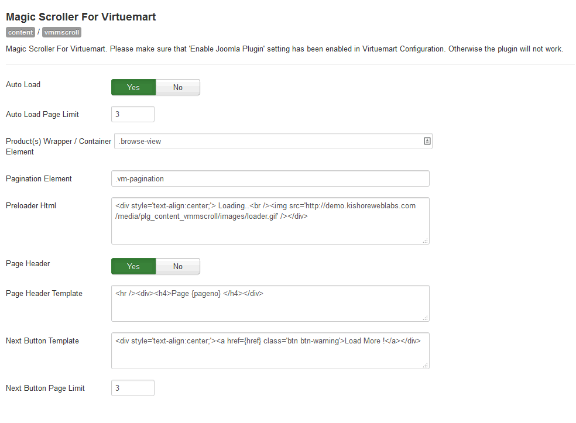Set Auto Load to No
This screenshot has width=576, height=423.
click(x=178, y=87)
